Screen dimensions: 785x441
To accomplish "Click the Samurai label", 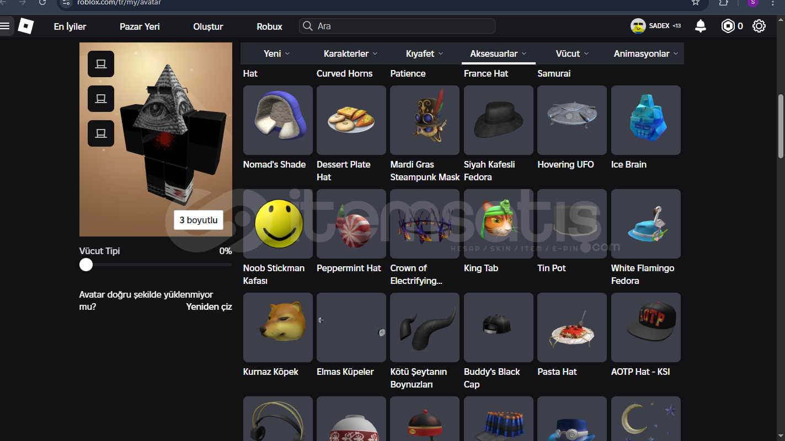I will 554,73.
